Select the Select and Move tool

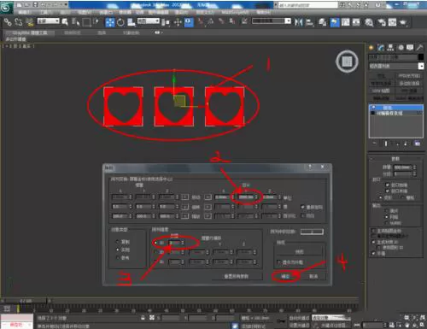(x=110, y=22)
